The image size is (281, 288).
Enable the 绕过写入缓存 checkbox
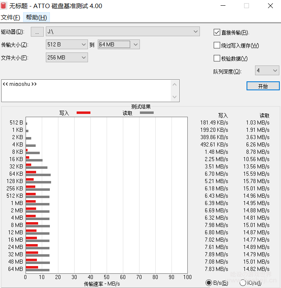coord(217,45)
